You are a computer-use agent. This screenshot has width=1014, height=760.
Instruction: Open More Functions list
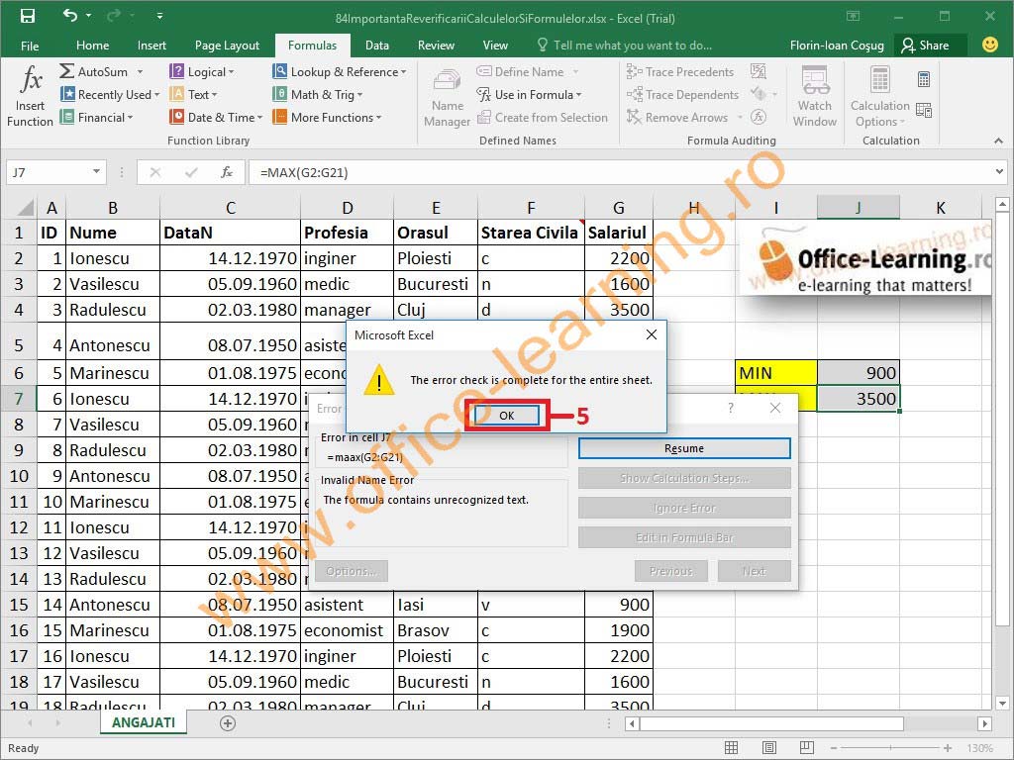tap(327, 117)
